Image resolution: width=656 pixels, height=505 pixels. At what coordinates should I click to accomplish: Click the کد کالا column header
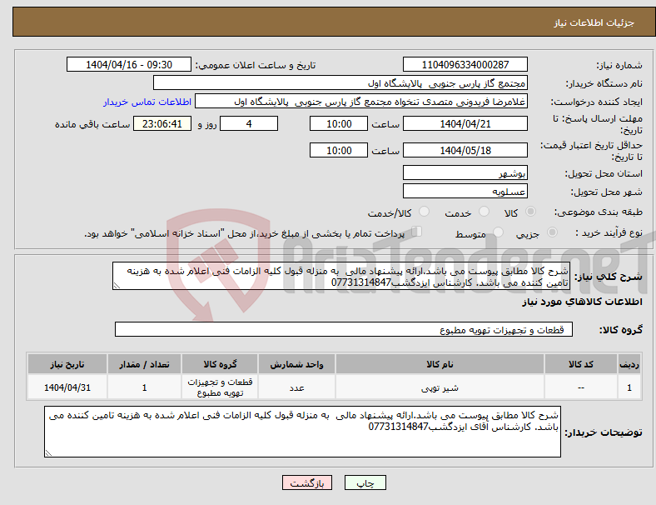(x=581, y=364)
